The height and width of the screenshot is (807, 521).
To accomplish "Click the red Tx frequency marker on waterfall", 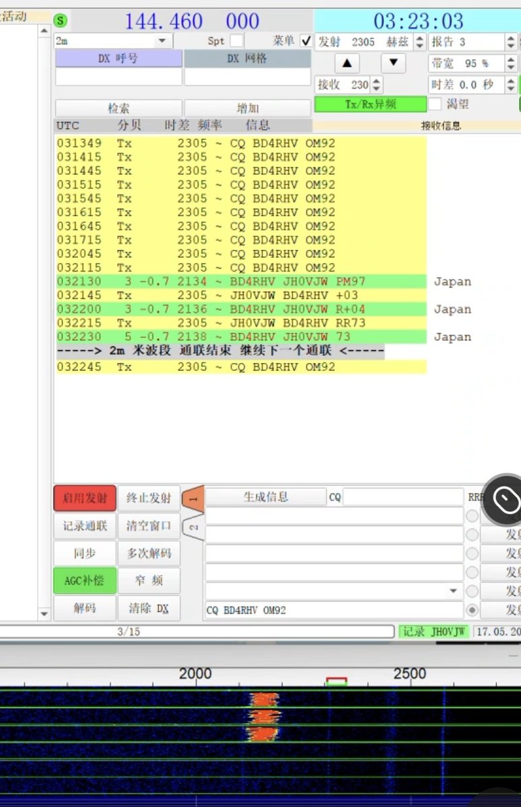I will click(x=337, y=681).
